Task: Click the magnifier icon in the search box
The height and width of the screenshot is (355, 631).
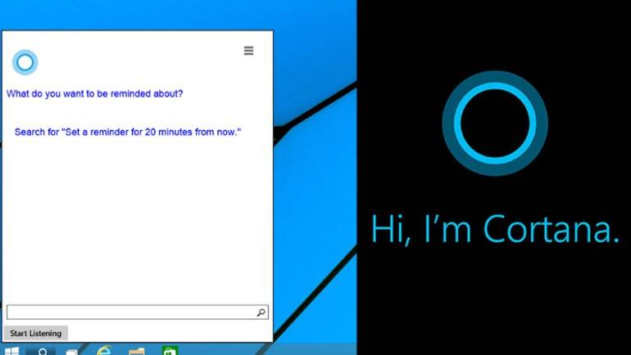Action: coord(261,312)
